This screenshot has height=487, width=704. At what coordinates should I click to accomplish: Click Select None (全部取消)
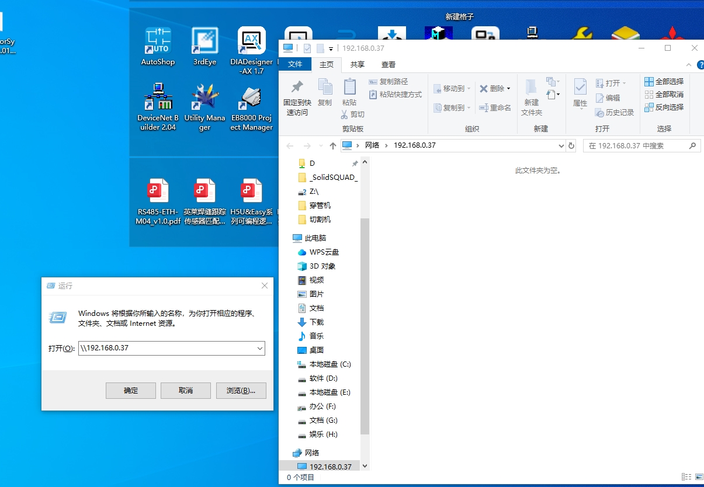click(x=664, y=95)
